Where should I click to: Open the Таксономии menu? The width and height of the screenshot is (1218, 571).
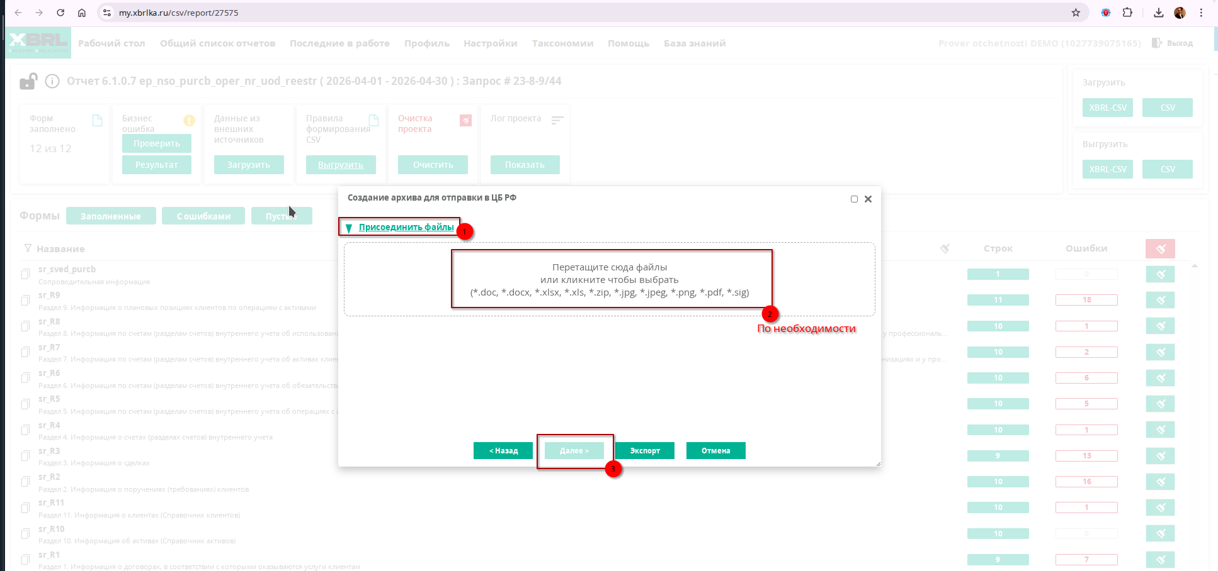click(x=562, y=43)
